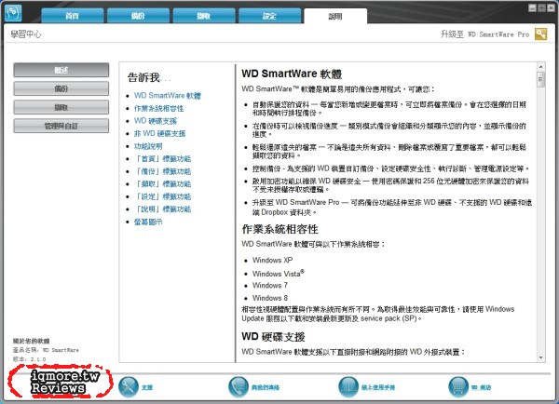
Task: Select the 說明 tab
Action: 335,16
